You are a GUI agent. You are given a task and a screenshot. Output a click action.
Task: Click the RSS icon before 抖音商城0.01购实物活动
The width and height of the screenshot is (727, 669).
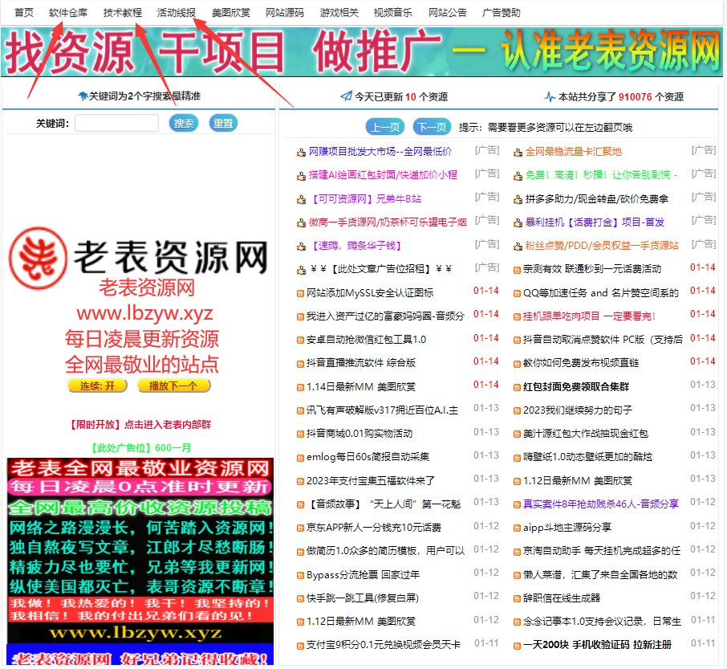[300, 434]
